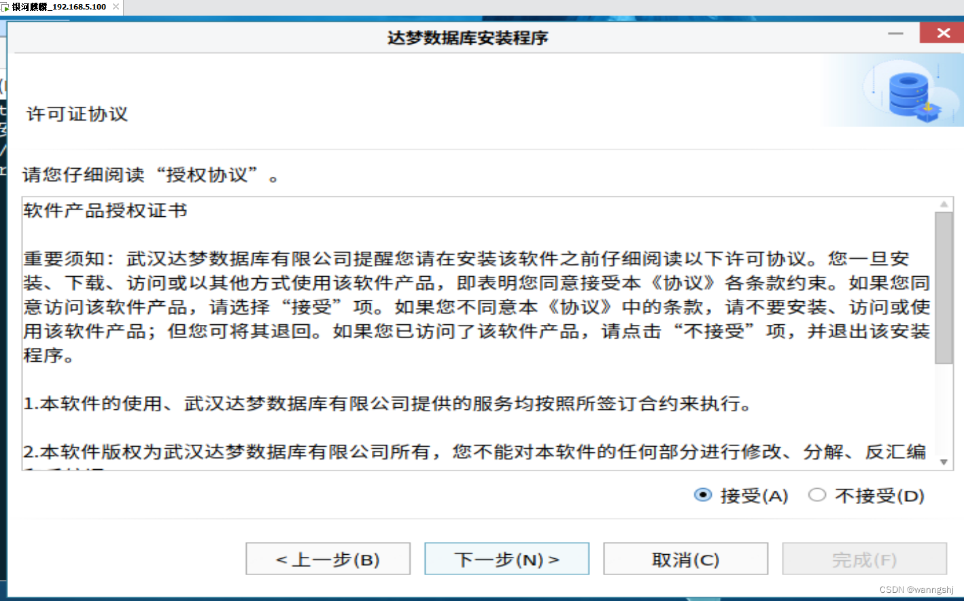Click the scroll-up arrow of license text
The height and width of the screenshot is (601, 964).
pos(944,204)
